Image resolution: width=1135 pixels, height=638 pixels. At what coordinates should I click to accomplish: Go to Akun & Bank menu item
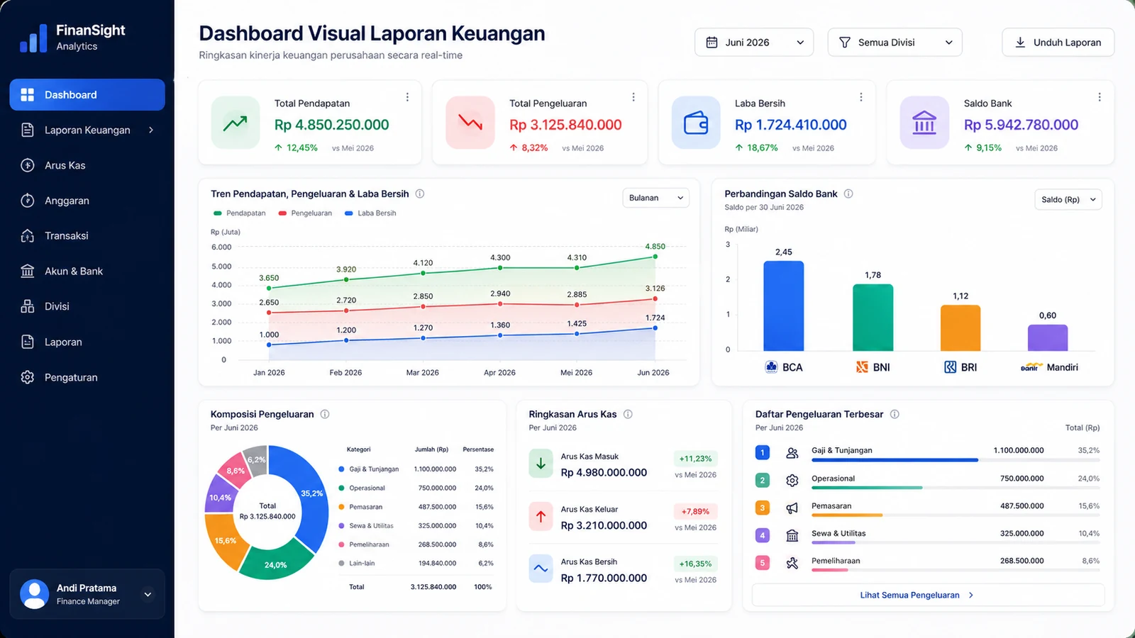[x=87, y=271]
